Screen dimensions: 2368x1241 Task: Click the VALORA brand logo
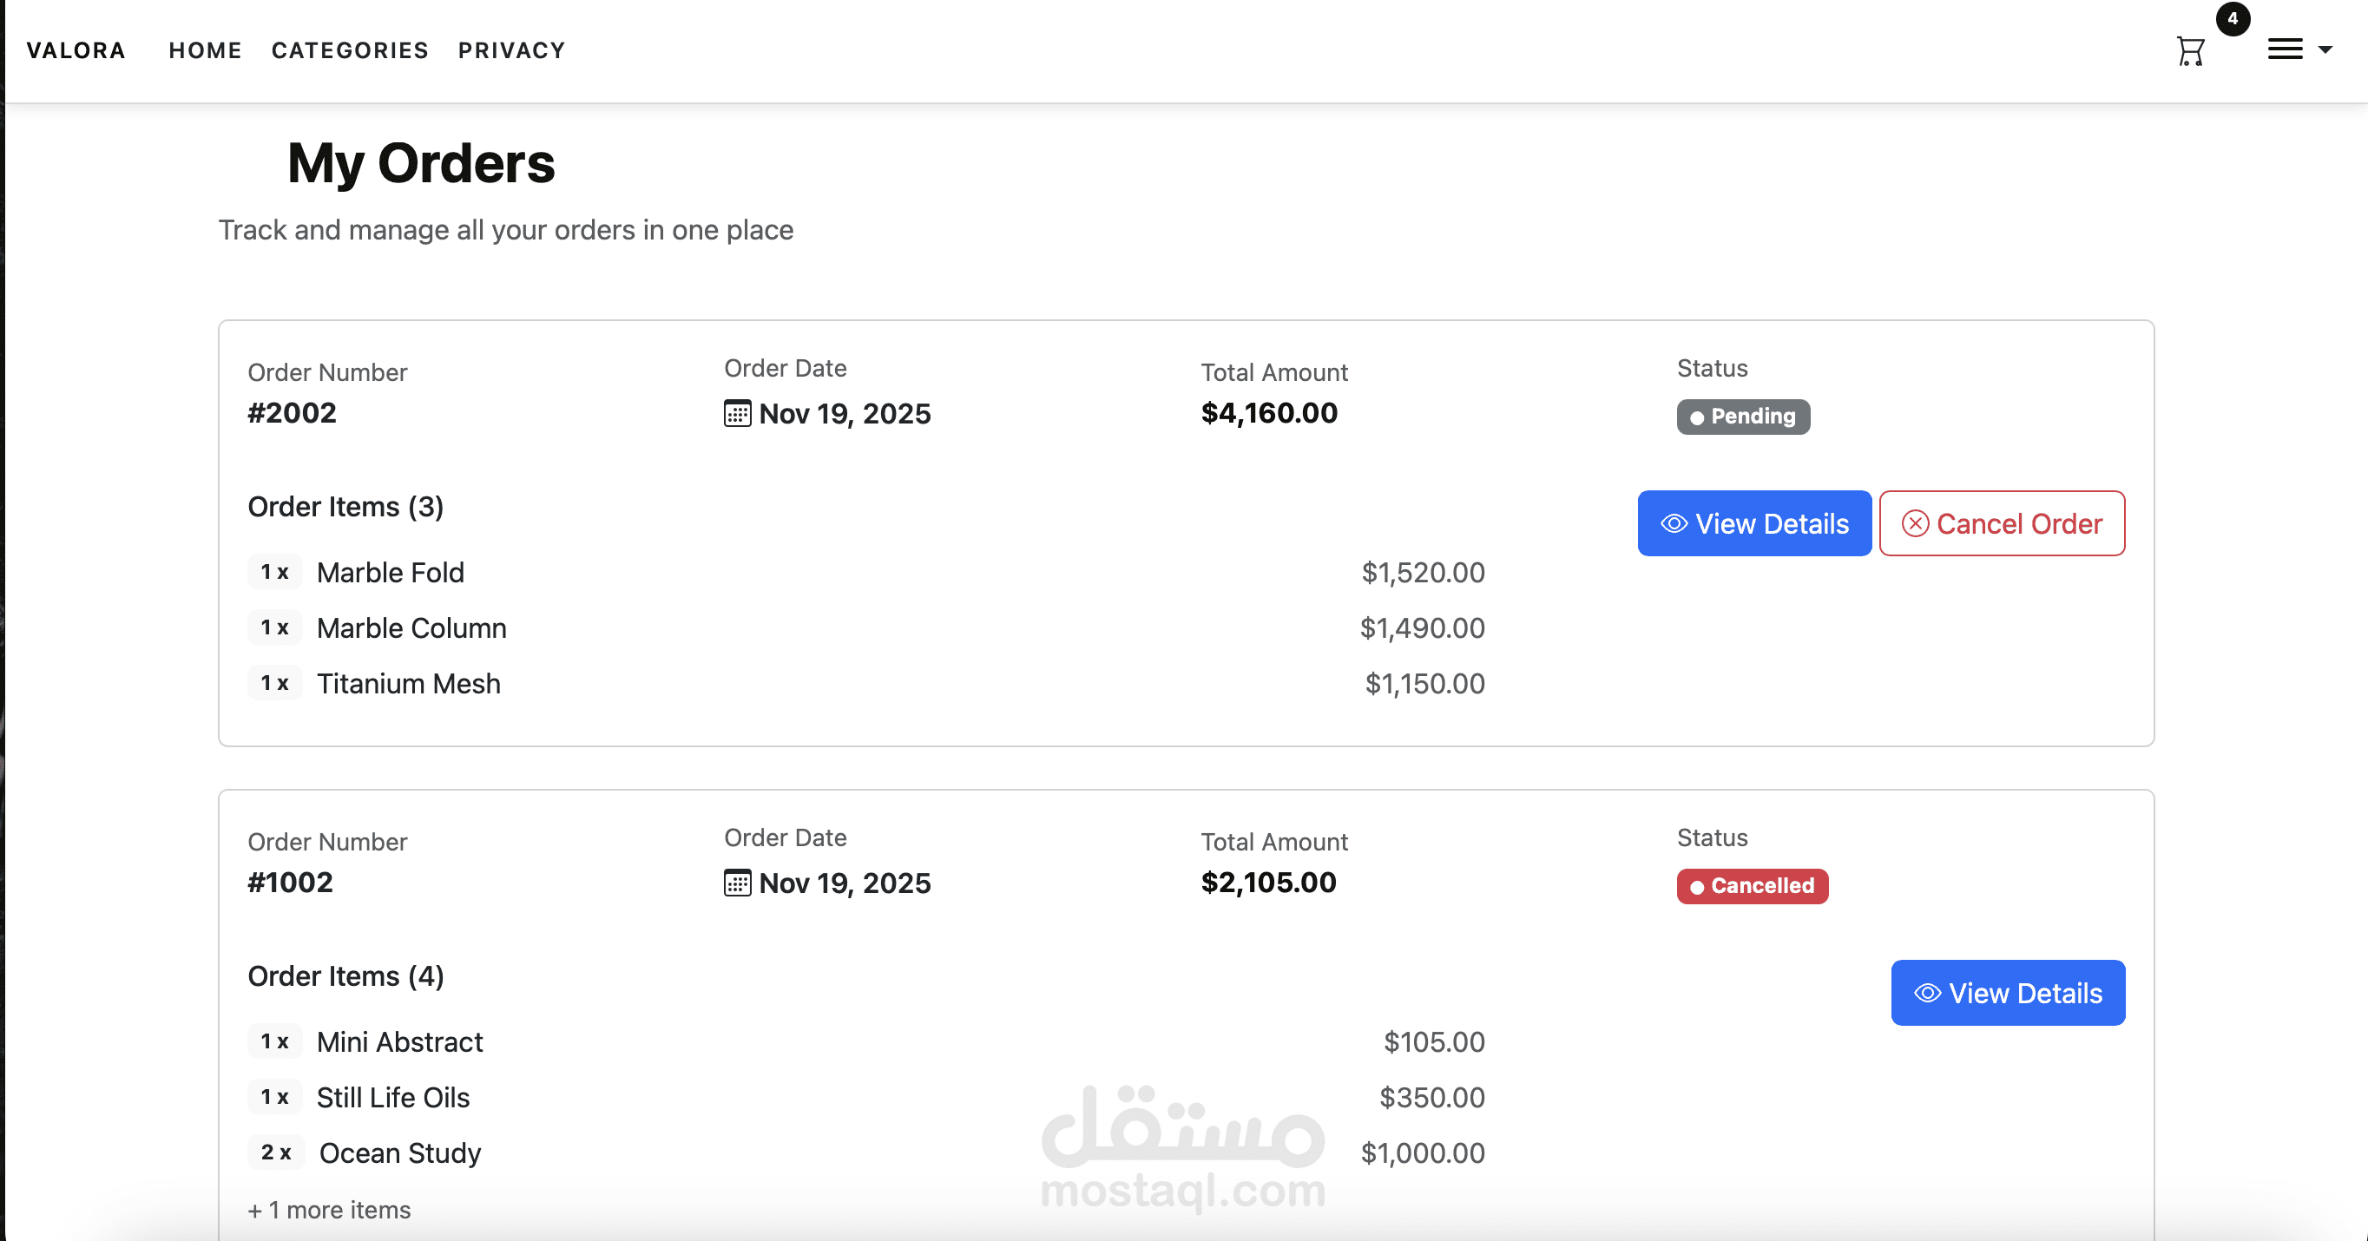[76, 50]
